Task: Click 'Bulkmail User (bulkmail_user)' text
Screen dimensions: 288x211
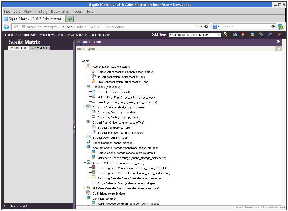Action: click(110, 138)
